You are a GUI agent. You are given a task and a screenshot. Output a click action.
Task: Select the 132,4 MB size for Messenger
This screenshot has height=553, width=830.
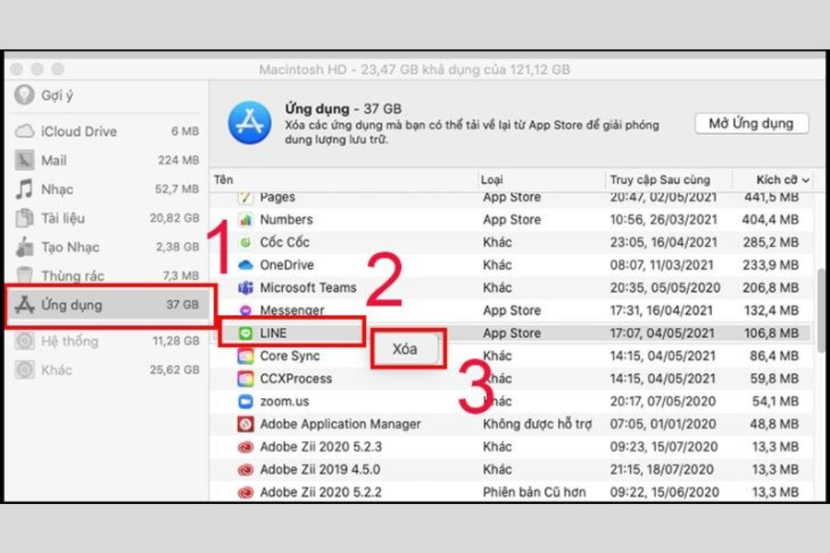(x=771, y=310)
